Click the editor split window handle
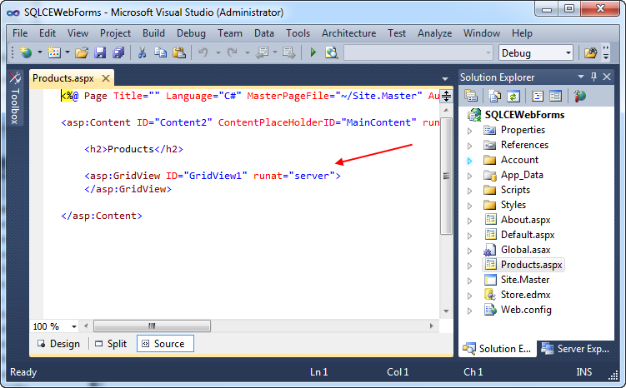The height and width of the screenshot is (388, 626). (x=446, y=96)
